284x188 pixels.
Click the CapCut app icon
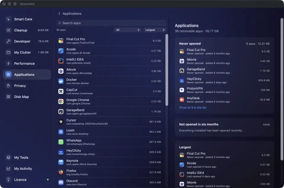[61, 91]
